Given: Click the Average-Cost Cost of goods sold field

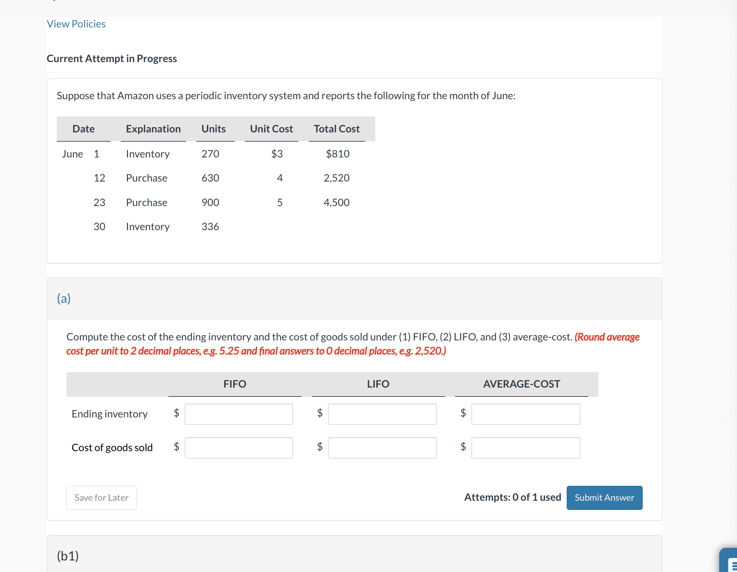Looking at the screenshot, I should (525, 447).
